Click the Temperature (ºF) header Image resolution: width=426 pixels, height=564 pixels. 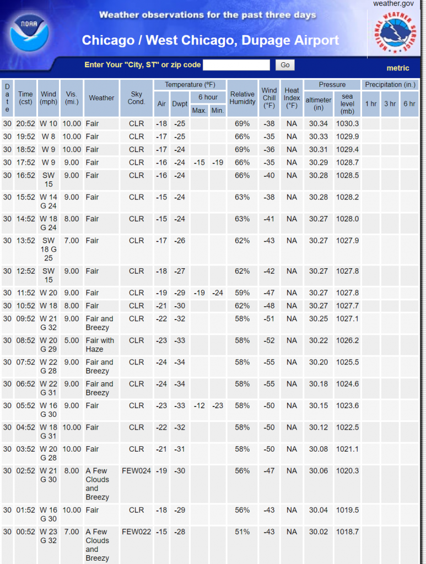(x=190, y=85)
